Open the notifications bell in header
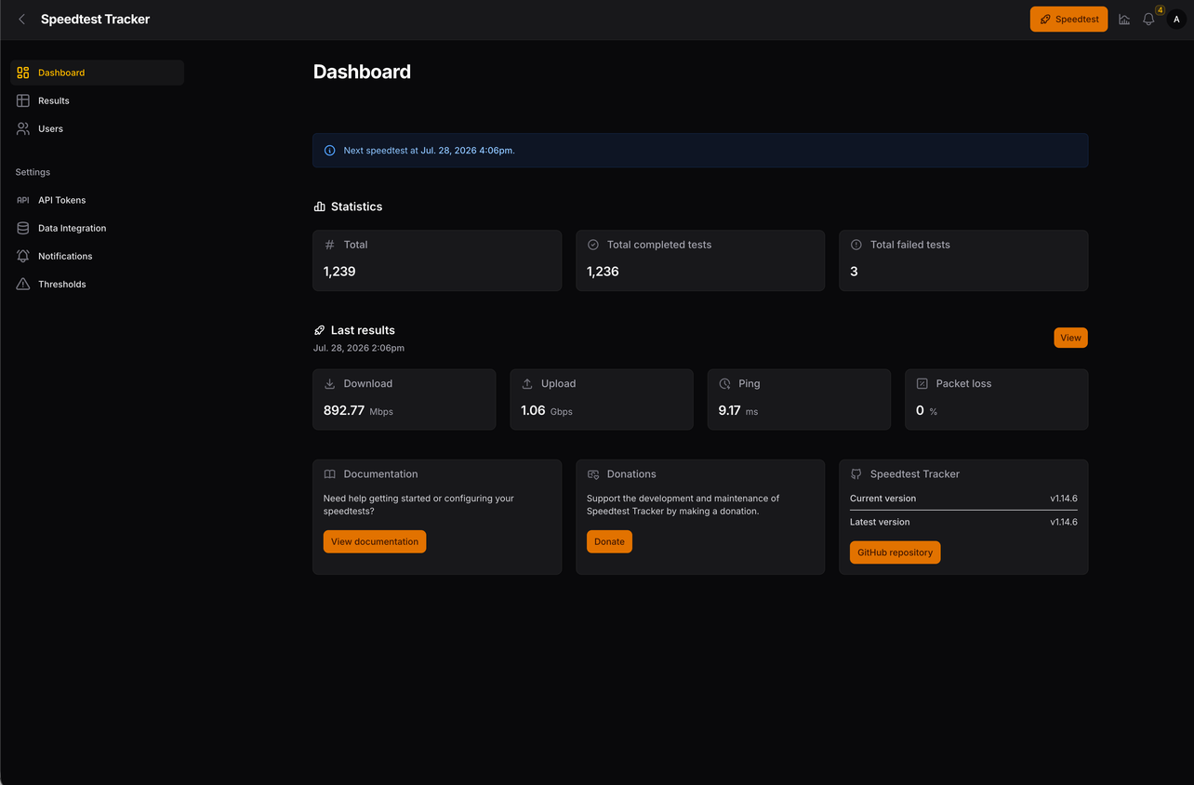This screenshot has height=785, width=1194. pyautogui.click(x=1149, y=20)
